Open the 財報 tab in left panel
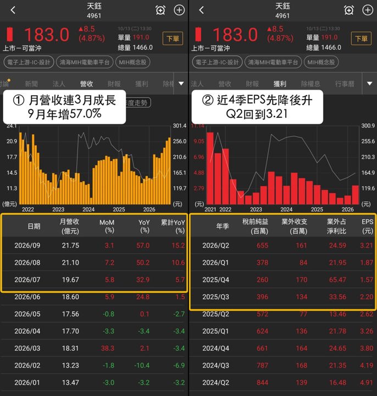This screenshot has height=396, width=377. [114, 84]
